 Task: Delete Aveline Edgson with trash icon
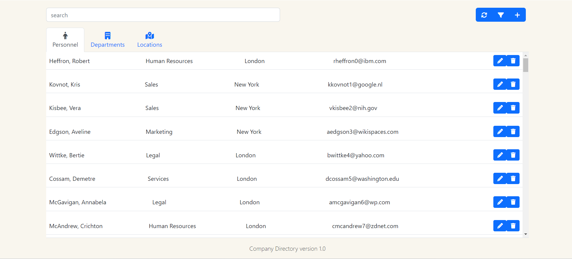(513, 131)
